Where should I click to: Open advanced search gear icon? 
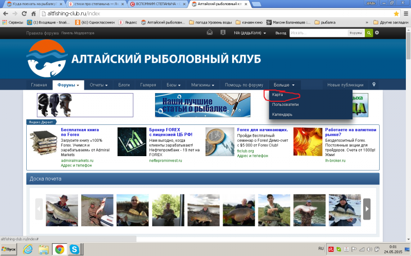coord(377,33)
